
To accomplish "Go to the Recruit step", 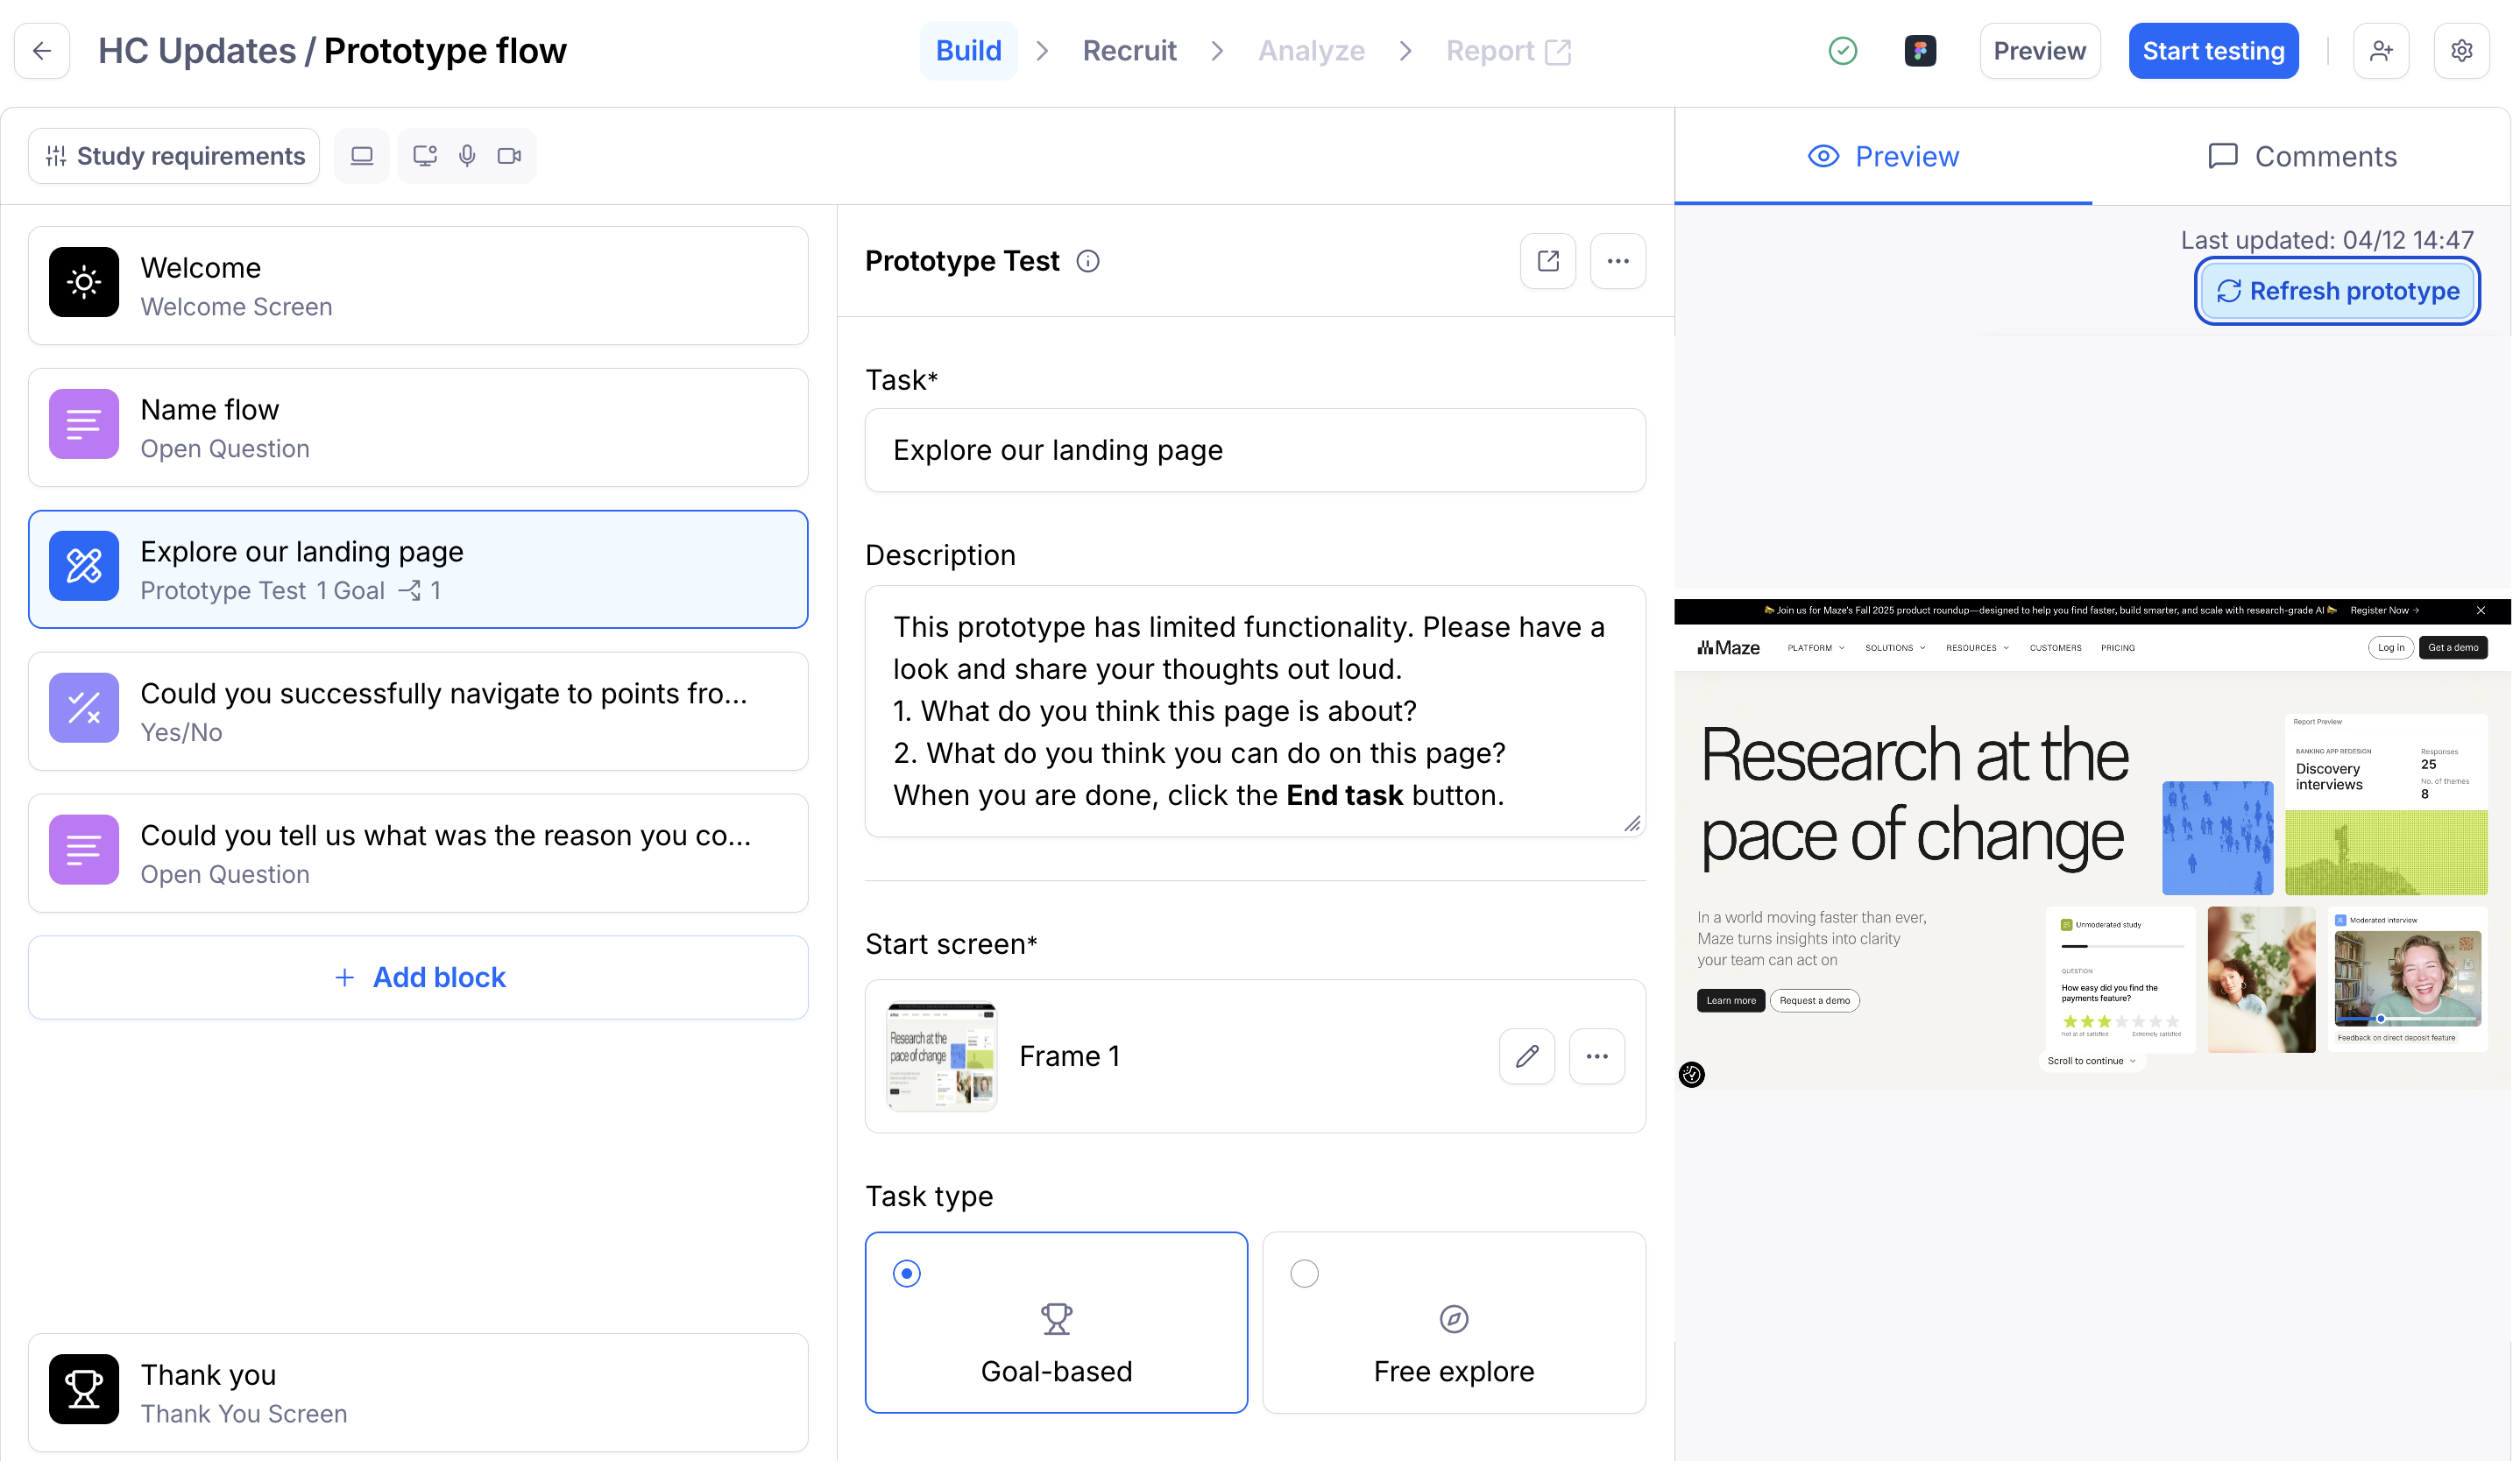I will point(1129,51).
